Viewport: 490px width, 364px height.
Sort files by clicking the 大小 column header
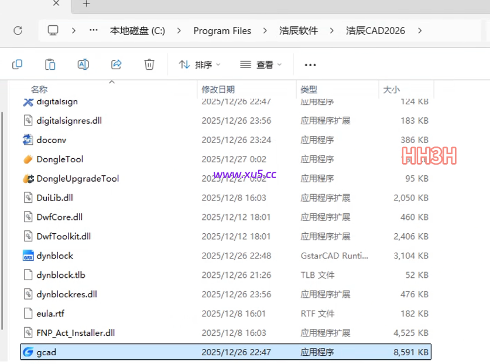[x=391, y=89]
